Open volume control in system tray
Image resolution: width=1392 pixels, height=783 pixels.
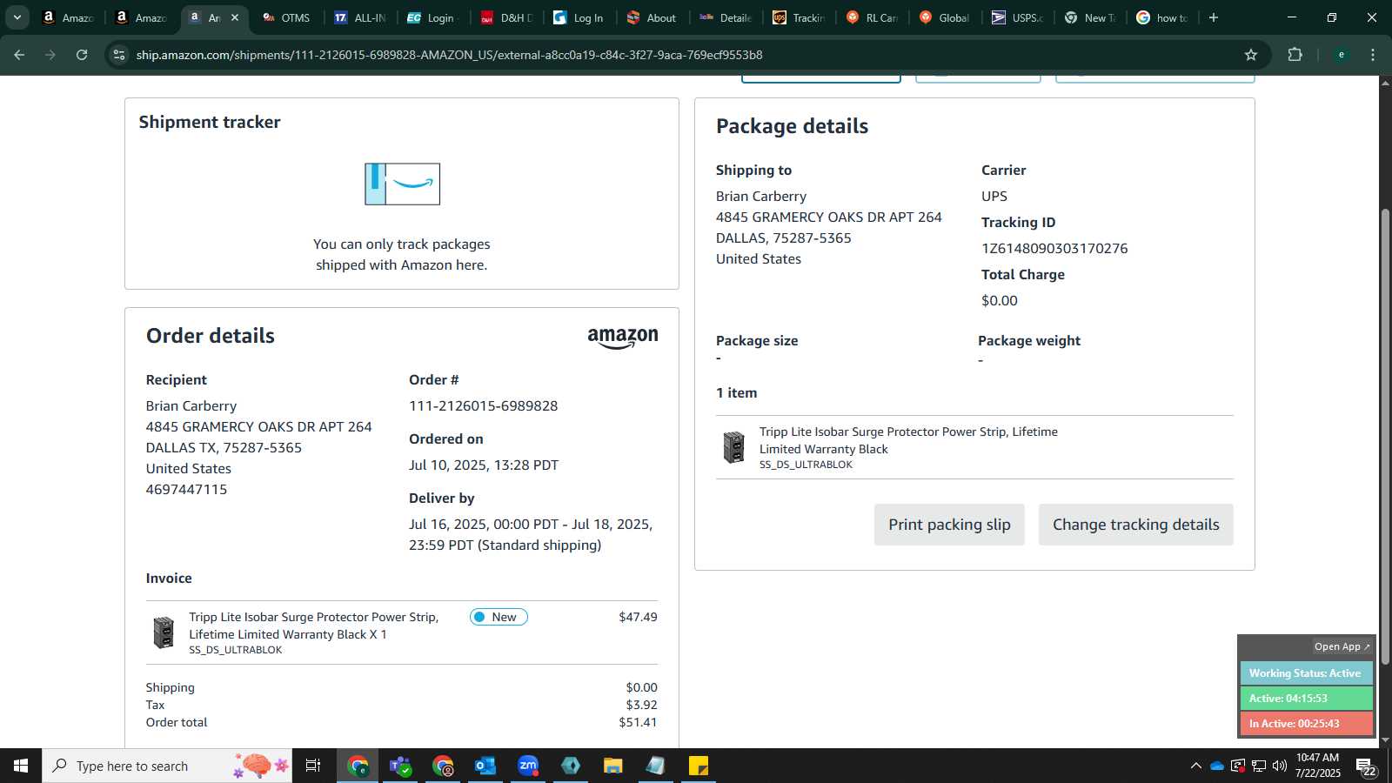coord(1280,766)
